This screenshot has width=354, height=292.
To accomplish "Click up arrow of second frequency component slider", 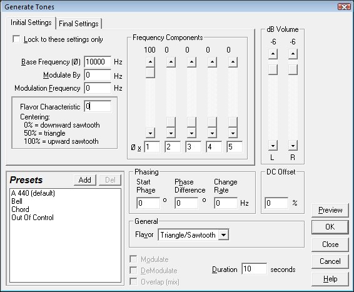I will [171, 62].
